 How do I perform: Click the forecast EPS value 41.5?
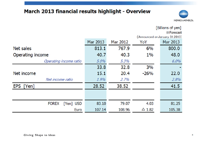click(x=175, y=86)
